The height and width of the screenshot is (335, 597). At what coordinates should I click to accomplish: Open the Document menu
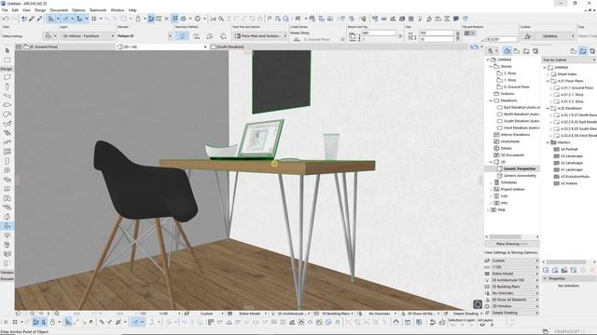coord(59,10)
